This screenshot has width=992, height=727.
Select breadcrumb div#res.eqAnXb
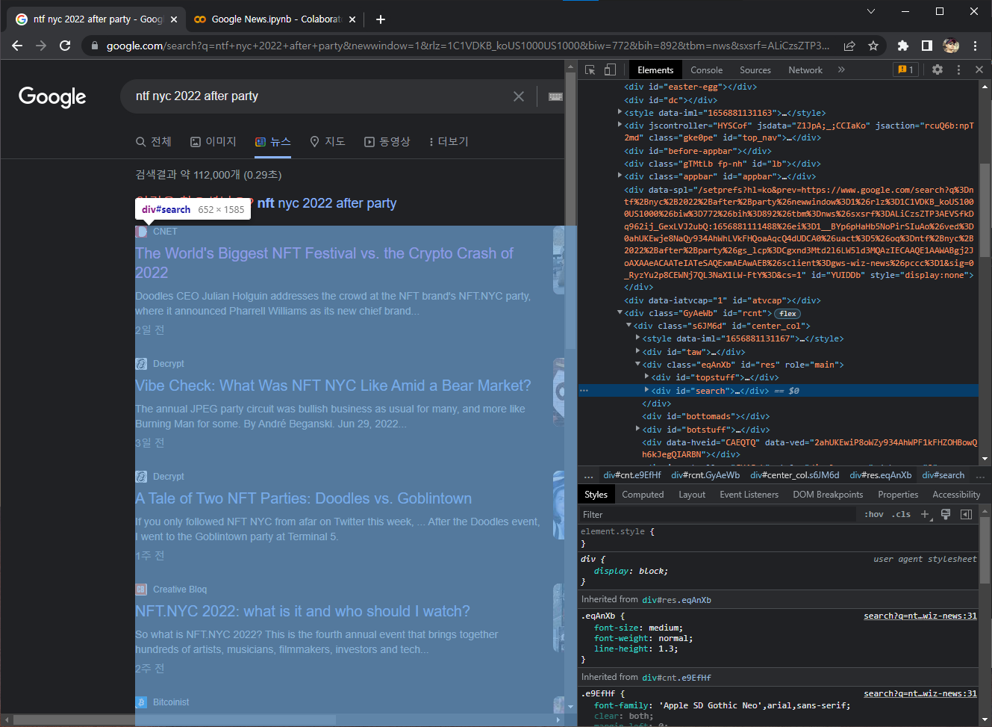880,475
